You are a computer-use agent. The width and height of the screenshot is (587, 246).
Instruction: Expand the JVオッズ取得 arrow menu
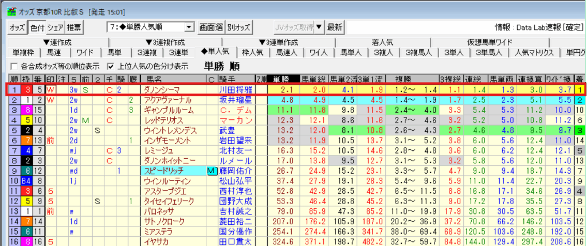319,27
